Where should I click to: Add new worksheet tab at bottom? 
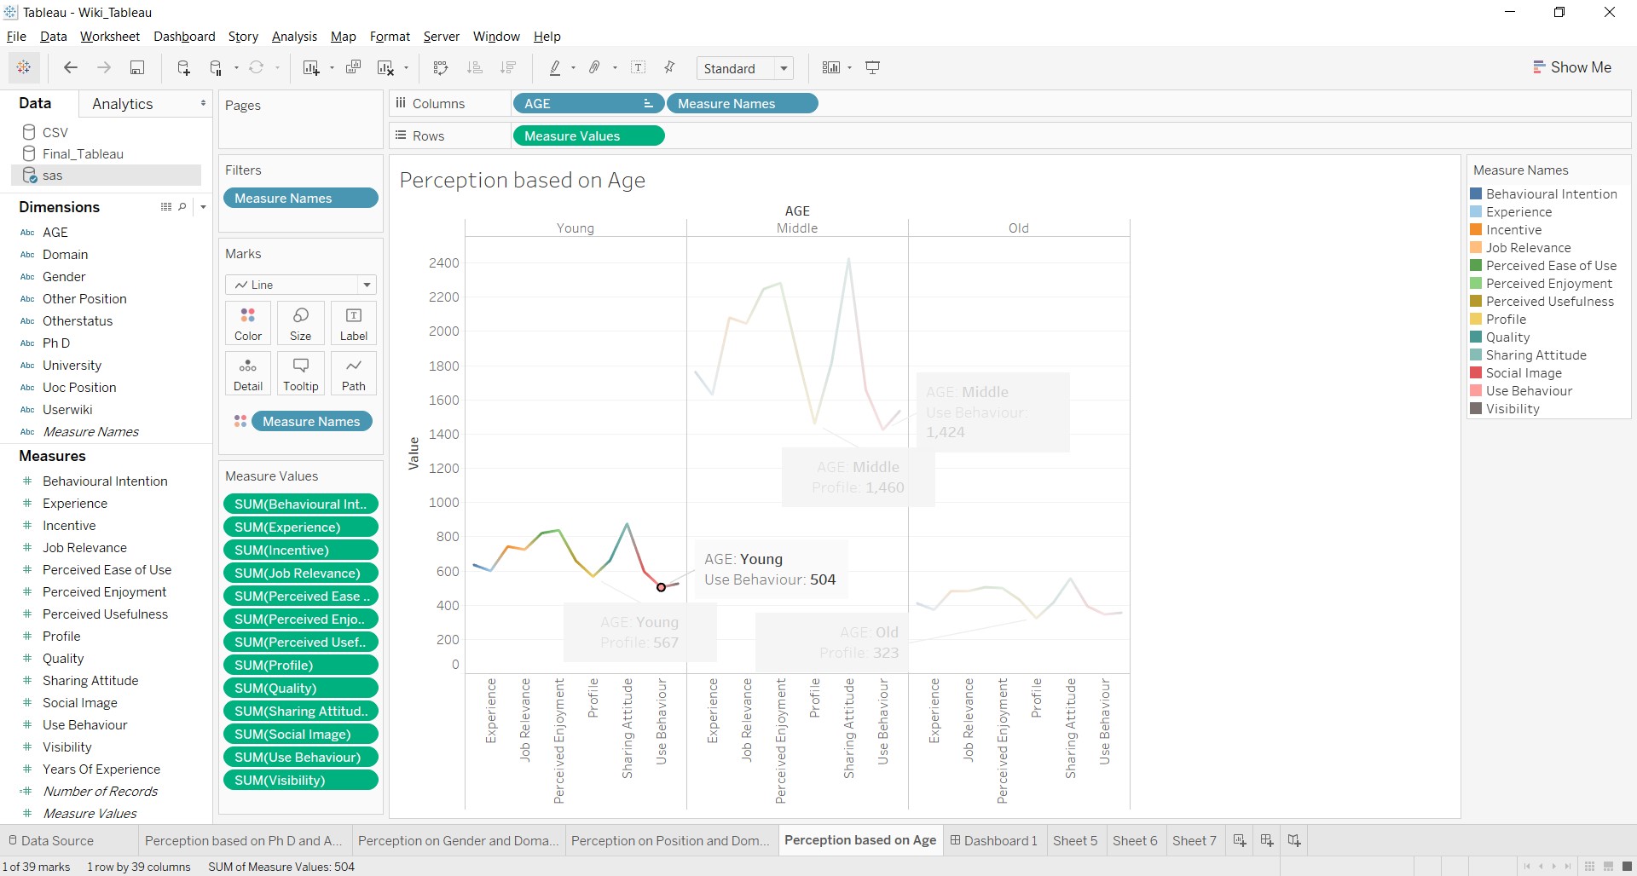pos(1240,840)
